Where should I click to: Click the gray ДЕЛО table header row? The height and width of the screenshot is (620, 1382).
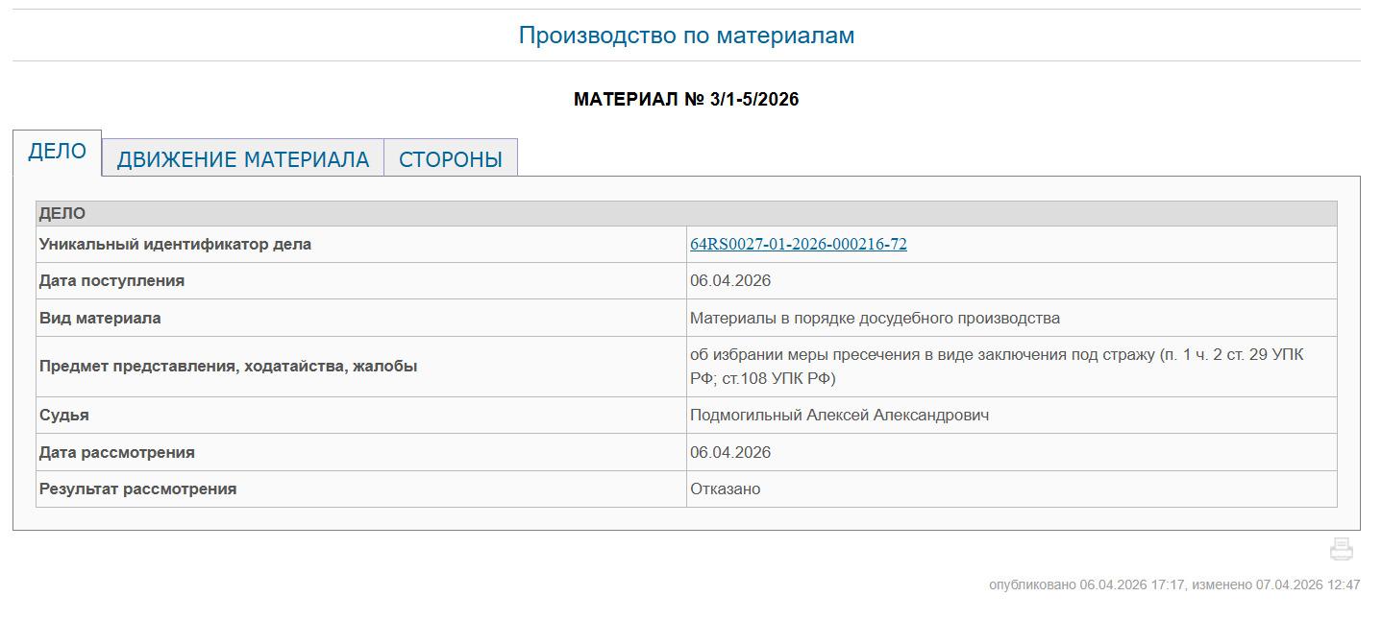686,214
